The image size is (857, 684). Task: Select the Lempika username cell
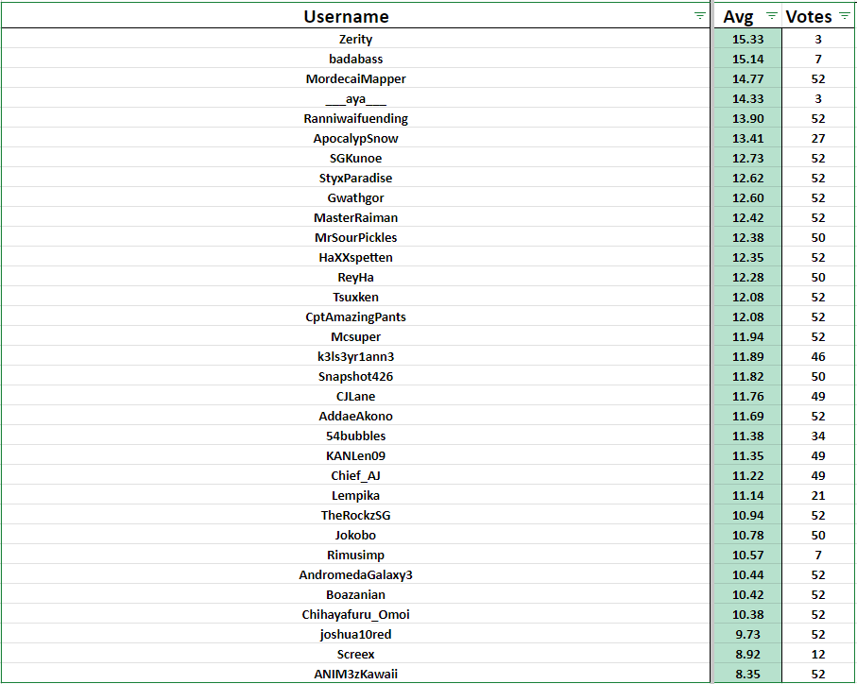click(x=355, y=495)
